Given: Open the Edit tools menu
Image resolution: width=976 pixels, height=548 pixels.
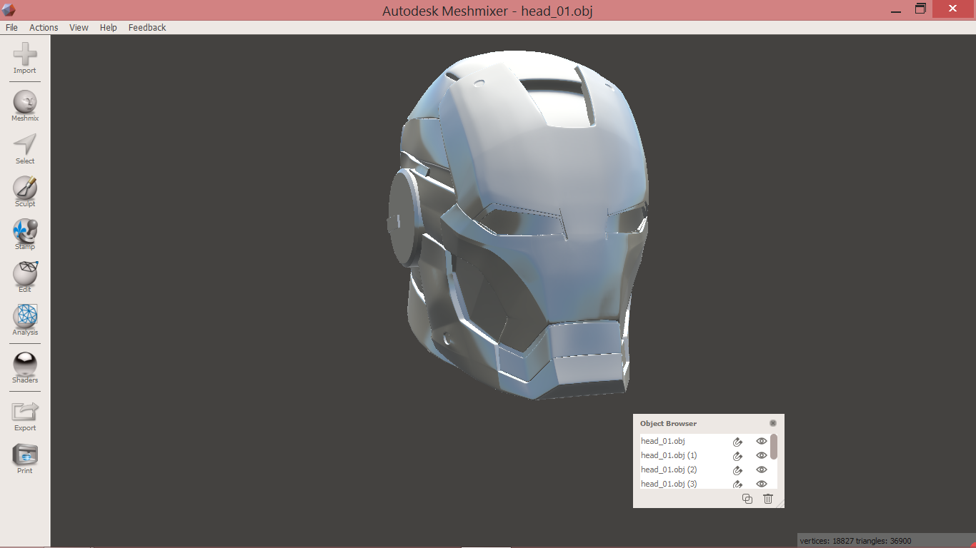Looking at the screenshot, I should (25, 277).
